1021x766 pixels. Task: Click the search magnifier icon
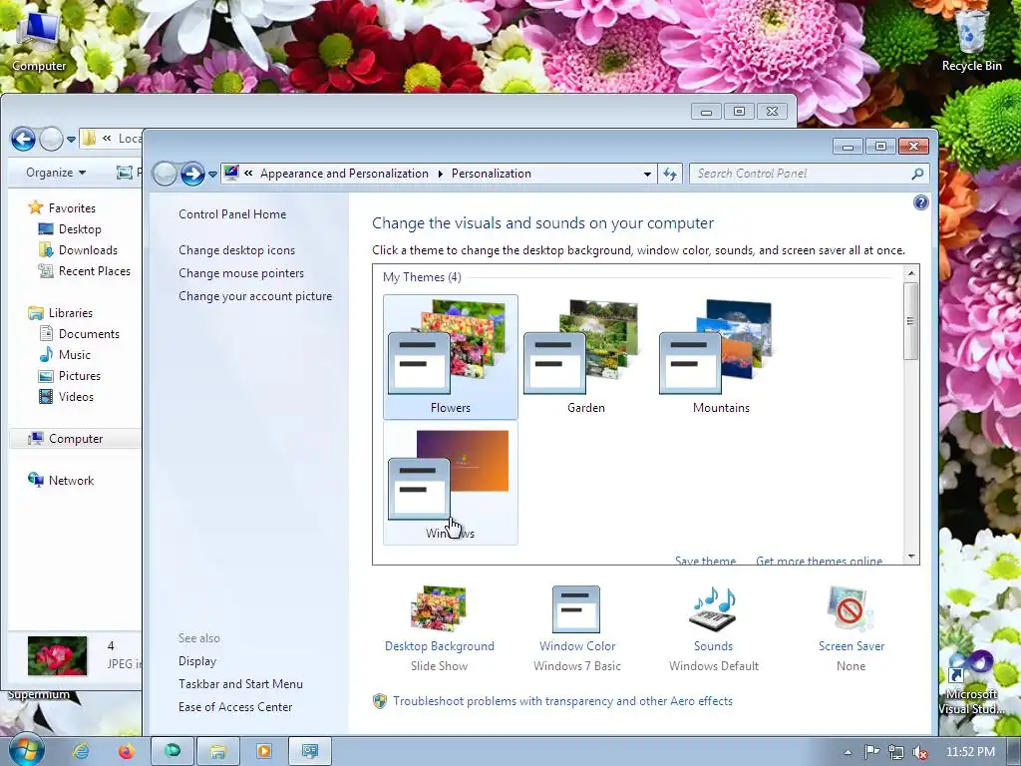tap(917, 174)
